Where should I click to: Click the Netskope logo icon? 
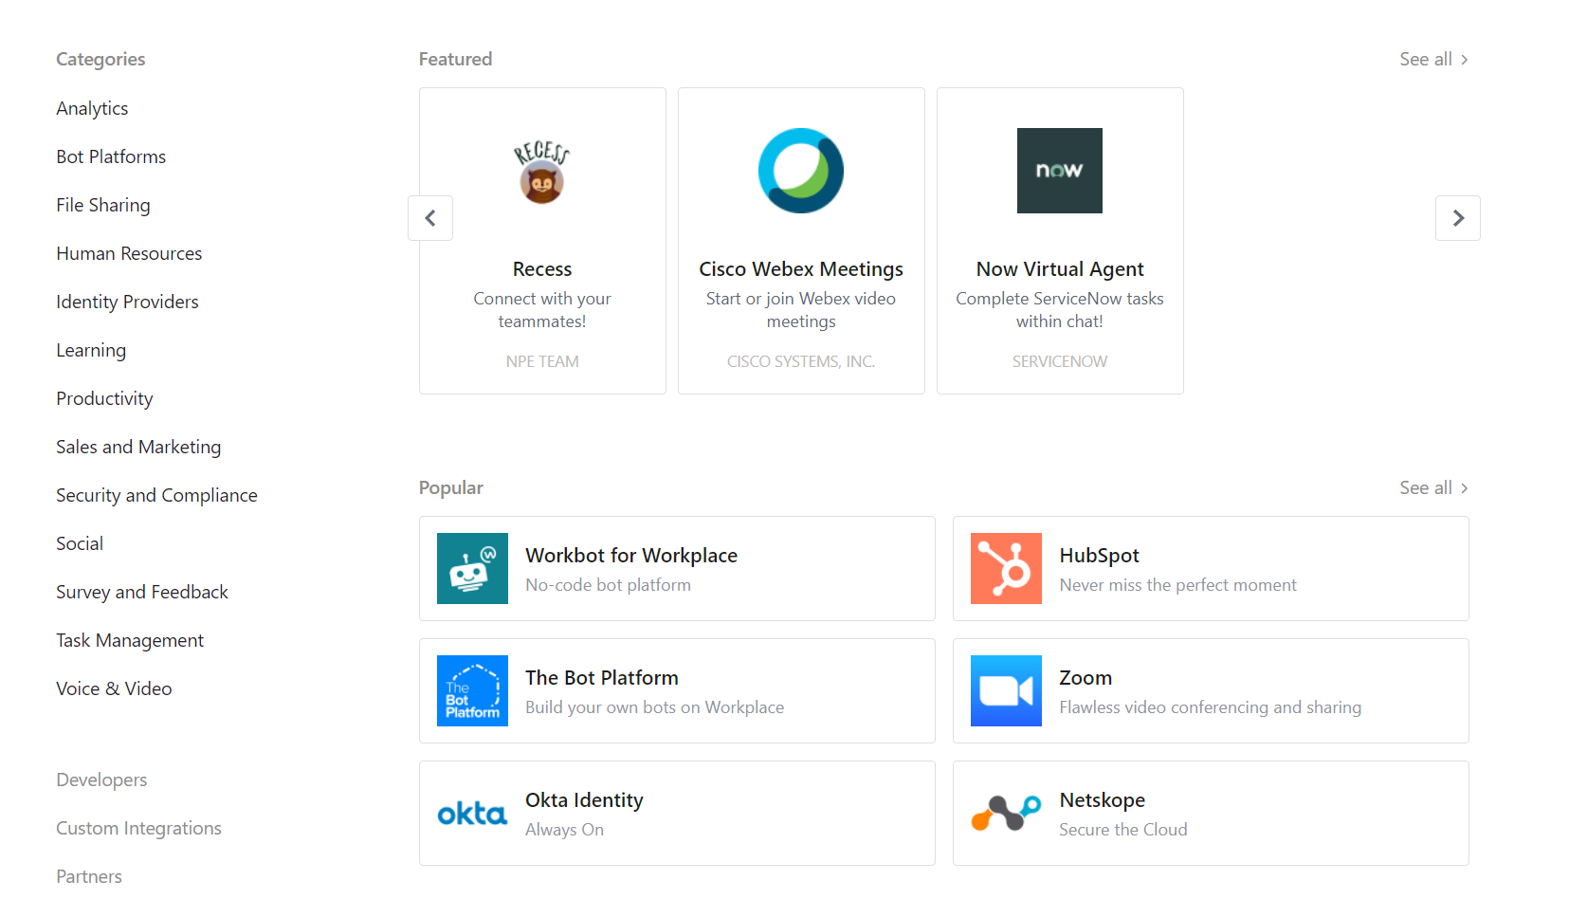tap(1006, 813)
